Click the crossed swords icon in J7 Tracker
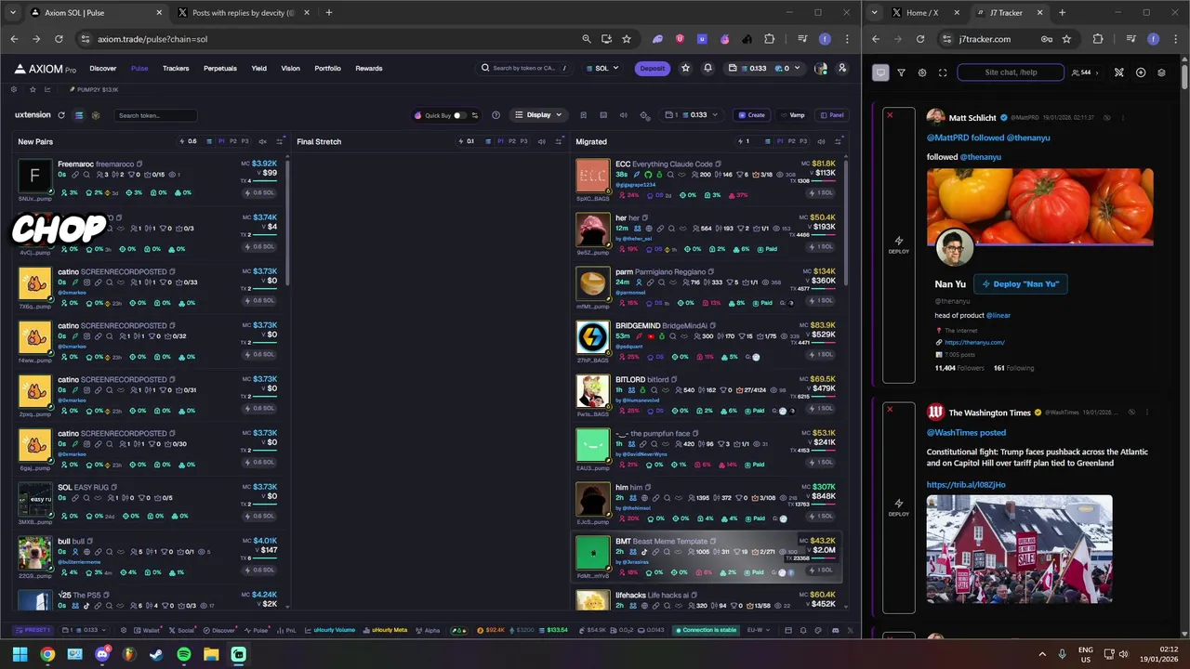The width and height of the screenshot is (1190, 669). coord(1119,72)
